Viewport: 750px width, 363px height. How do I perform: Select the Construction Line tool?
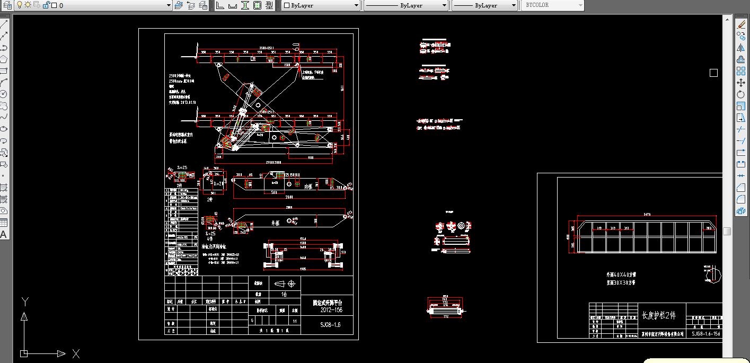4,36
